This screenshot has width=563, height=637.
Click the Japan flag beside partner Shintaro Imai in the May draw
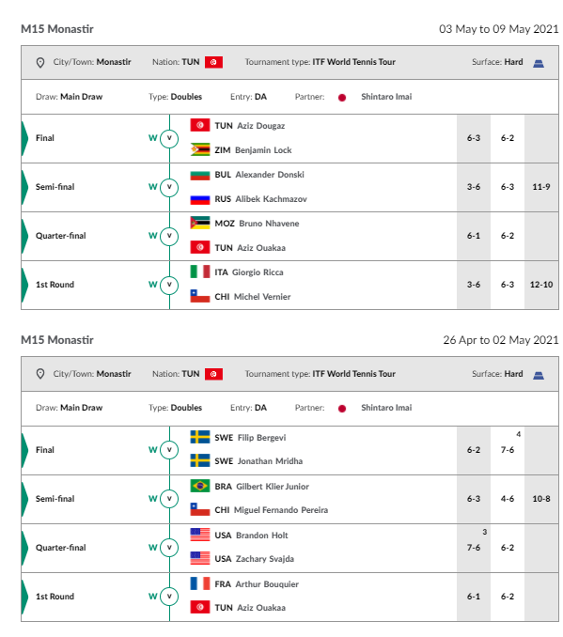click(342, 98)
